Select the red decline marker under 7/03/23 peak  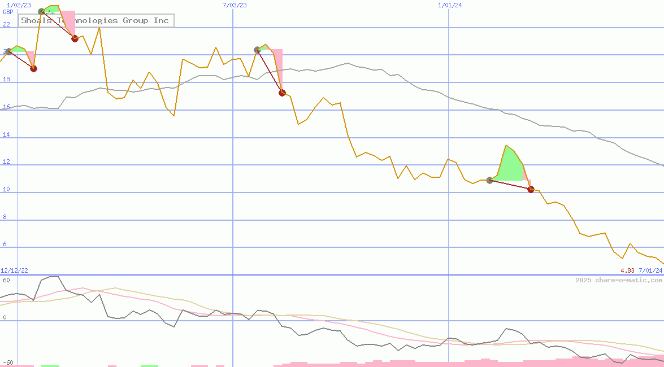(x=281, y=93)
